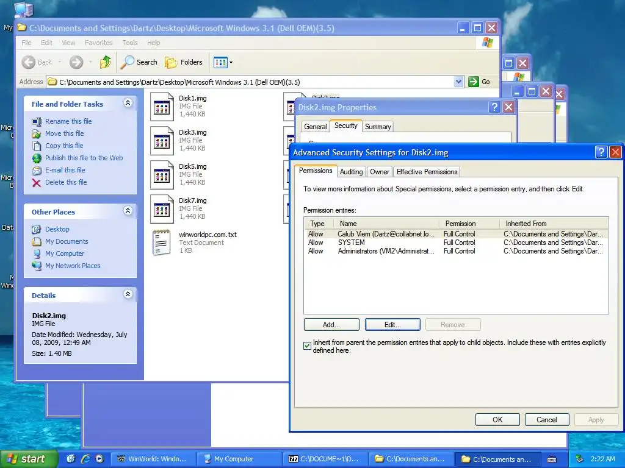Switch to WinWorld taskbar window
The width and height of the screenshot is (625, 468).
click(153, 459)
